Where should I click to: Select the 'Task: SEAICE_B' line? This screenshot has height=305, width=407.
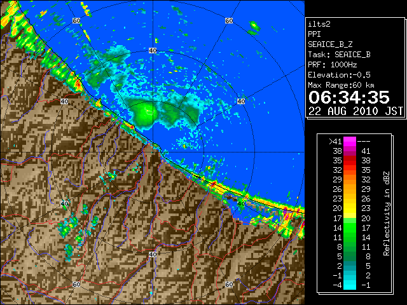339,55
